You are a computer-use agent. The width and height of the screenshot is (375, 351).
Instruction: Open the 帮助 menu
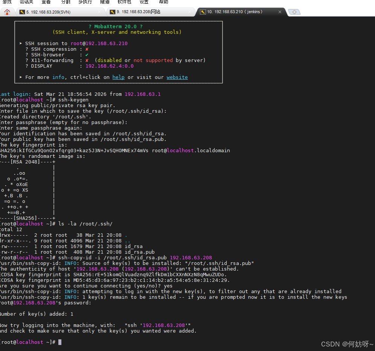click(163, 2)
